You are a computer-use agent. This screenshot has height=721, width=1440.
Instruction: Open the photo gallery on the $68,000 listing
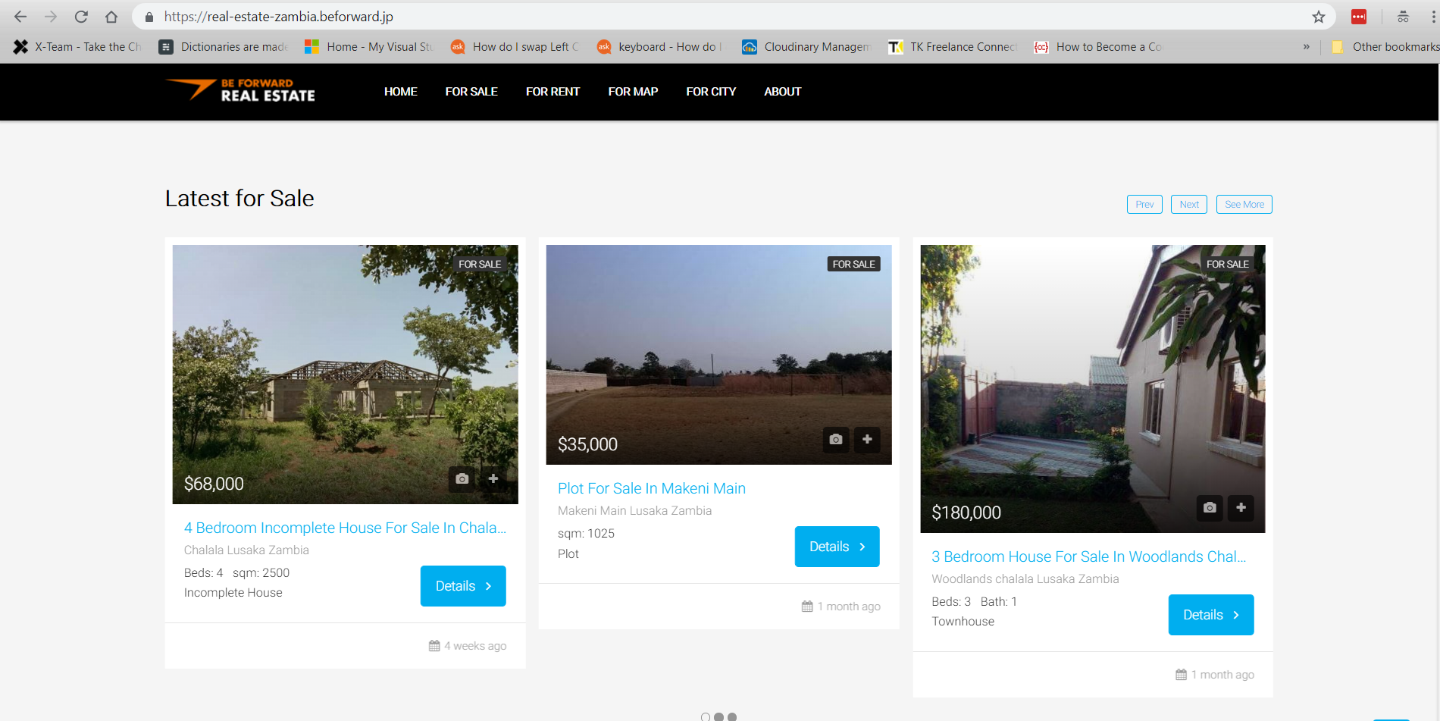pyautogui.click(x=462, y=478)
